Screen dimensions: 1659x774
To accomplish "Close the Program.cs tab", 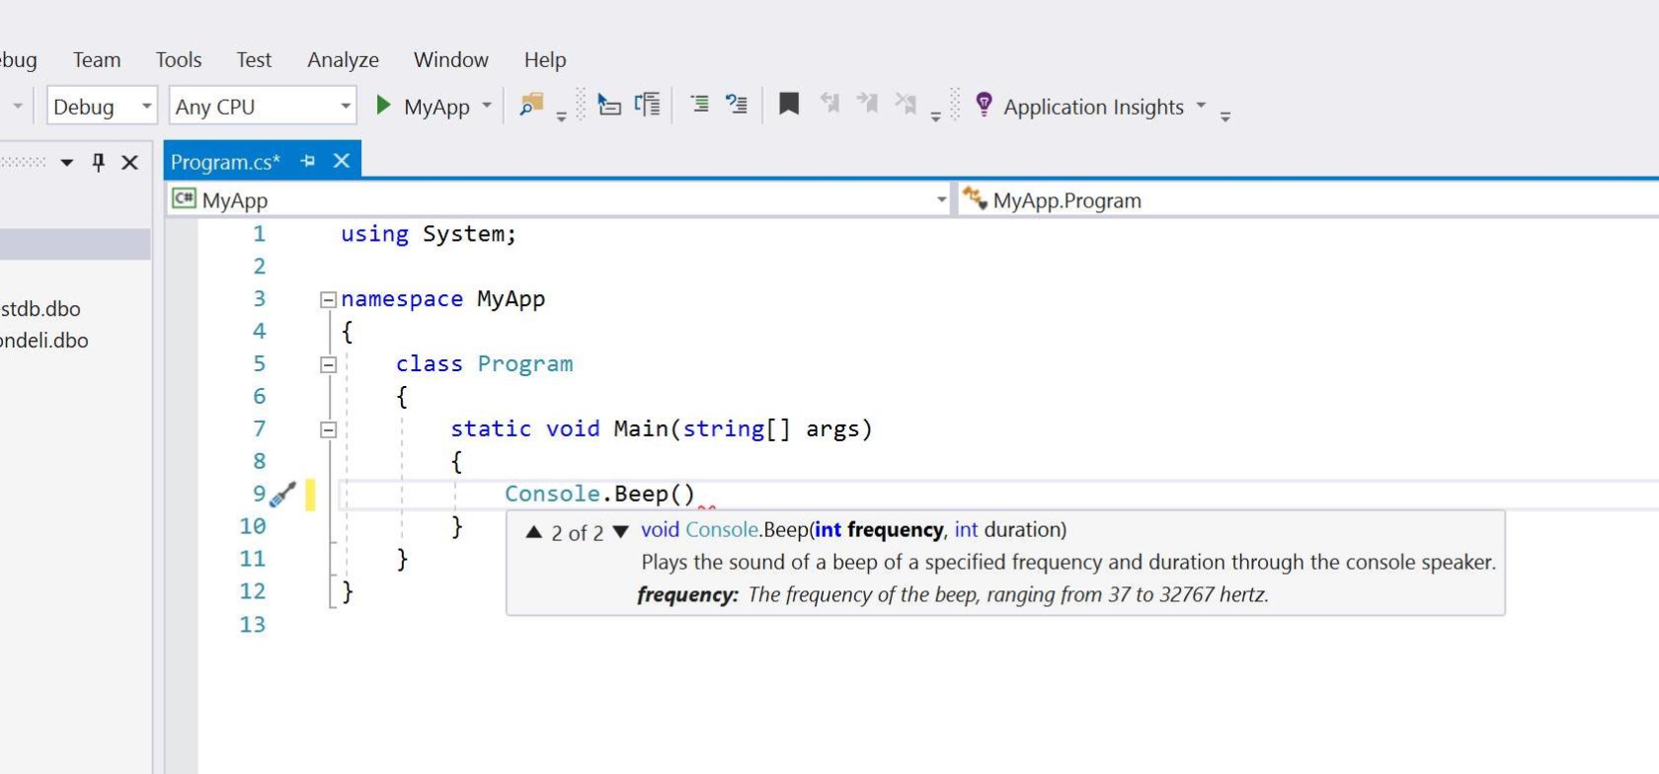I will 342,161.
